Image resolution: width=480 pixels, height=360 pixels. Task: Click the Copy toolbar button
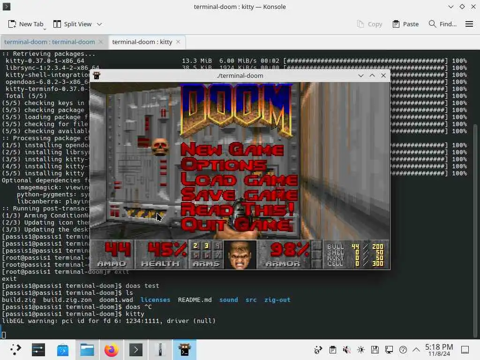[369, 24]
